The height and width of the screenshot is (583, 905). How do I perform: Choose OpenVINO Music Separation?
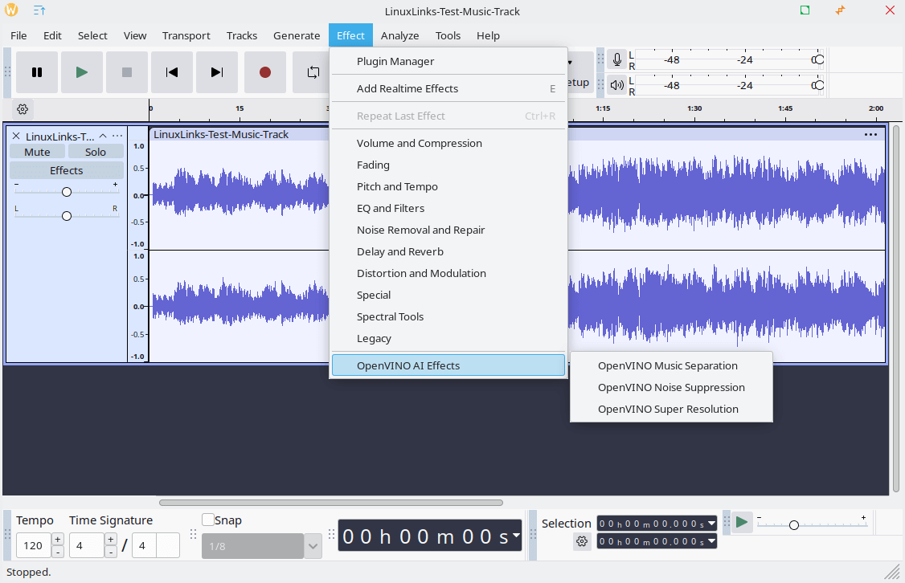pyautogui.click(x=671, y=365)
